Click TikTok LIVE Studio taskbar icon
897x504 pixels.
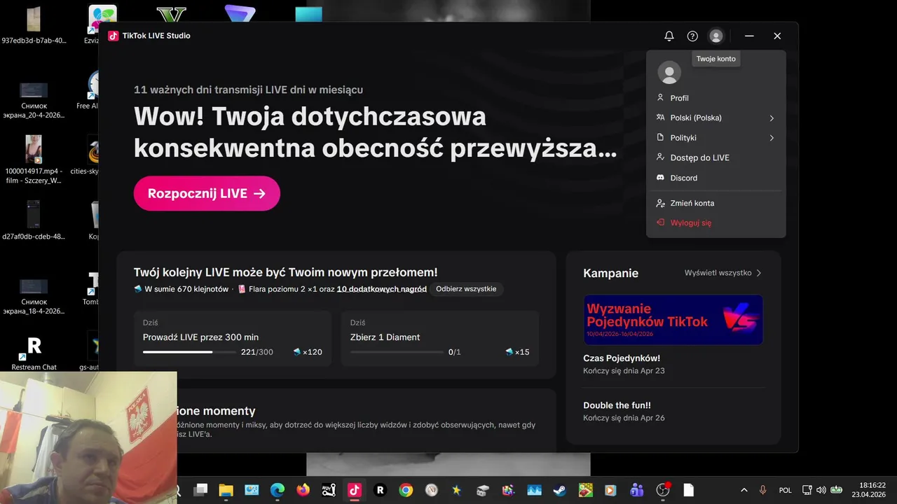point(355,490)
